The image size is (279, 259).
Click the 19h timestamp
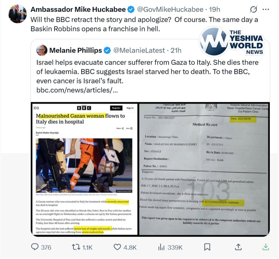tap(214, 10)
